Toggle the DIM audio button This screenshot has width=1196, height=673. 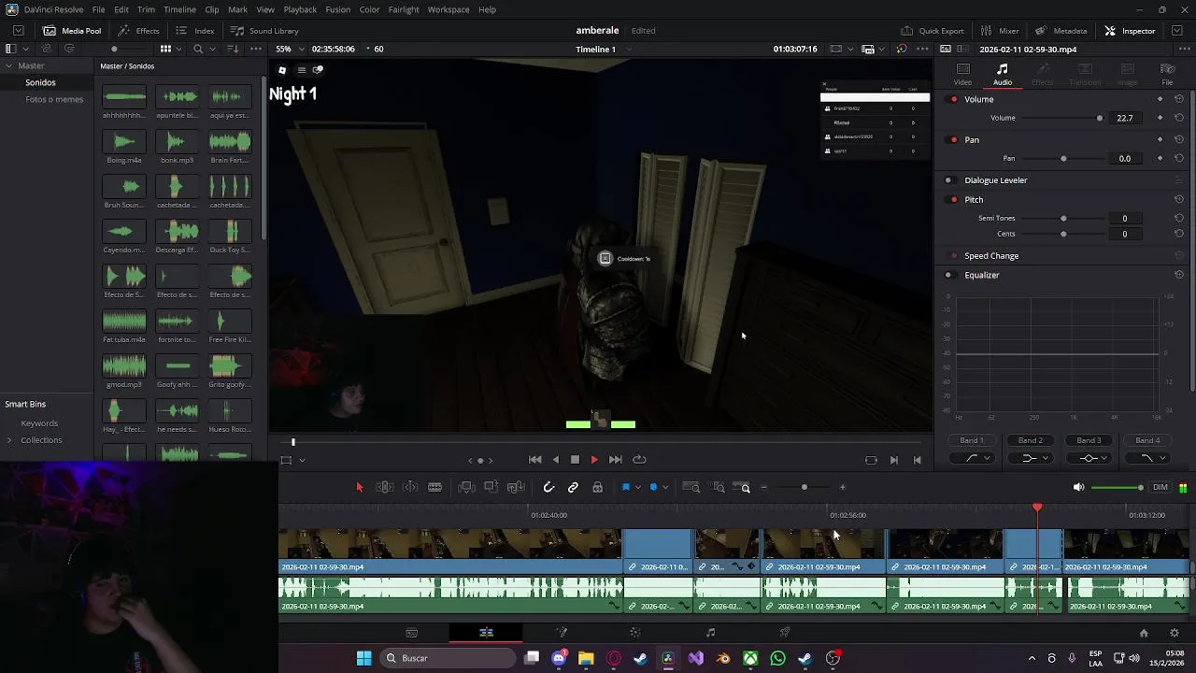point(1160,487)
